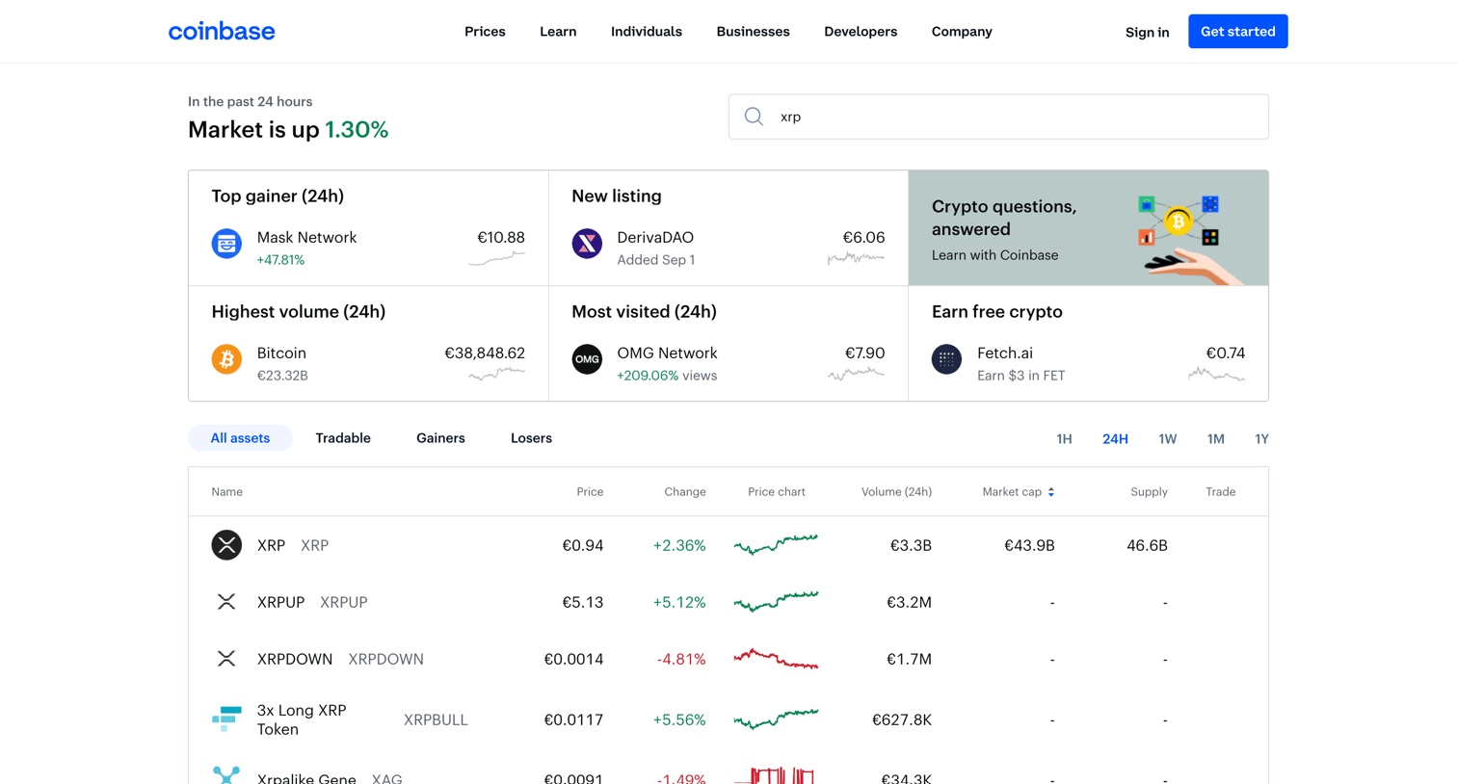Select the 24H time range
The height and width of the screenshot is (784, 1457).
(x=1115, y=438)
